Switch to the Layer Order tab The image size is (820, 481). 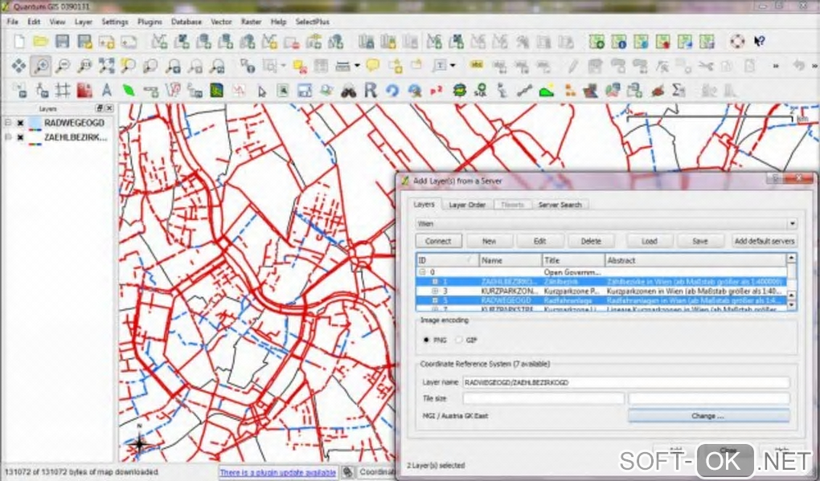coord(466,205)
